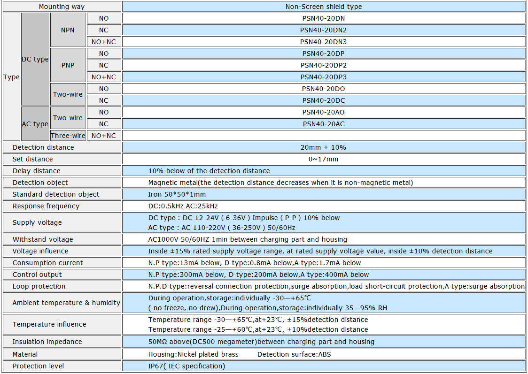This screenshot has height=374, width=528.
Task: Click the "NPN" output type cell
Action: pyautogui.click(x=68, y=30)
